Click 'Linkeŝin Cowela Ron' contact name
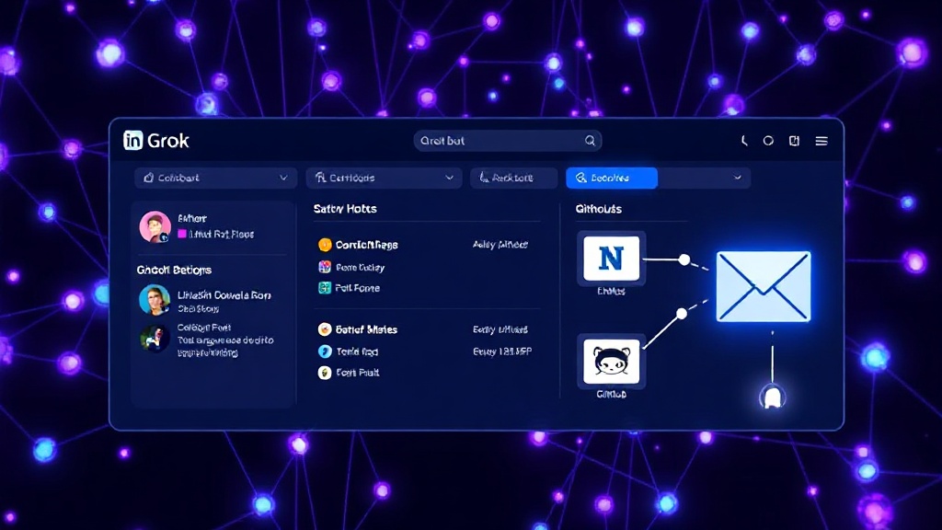Screen dimensions: 942x530 (x=224, y=295)
